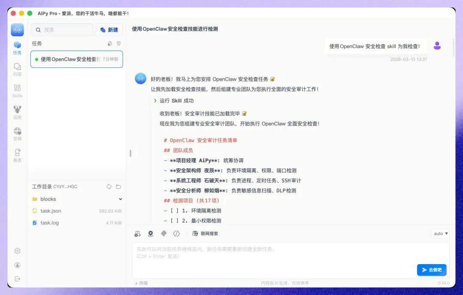Expand the blocks folder chevron
The width and height of the screenshot is (463, 295).
point(120,199)
